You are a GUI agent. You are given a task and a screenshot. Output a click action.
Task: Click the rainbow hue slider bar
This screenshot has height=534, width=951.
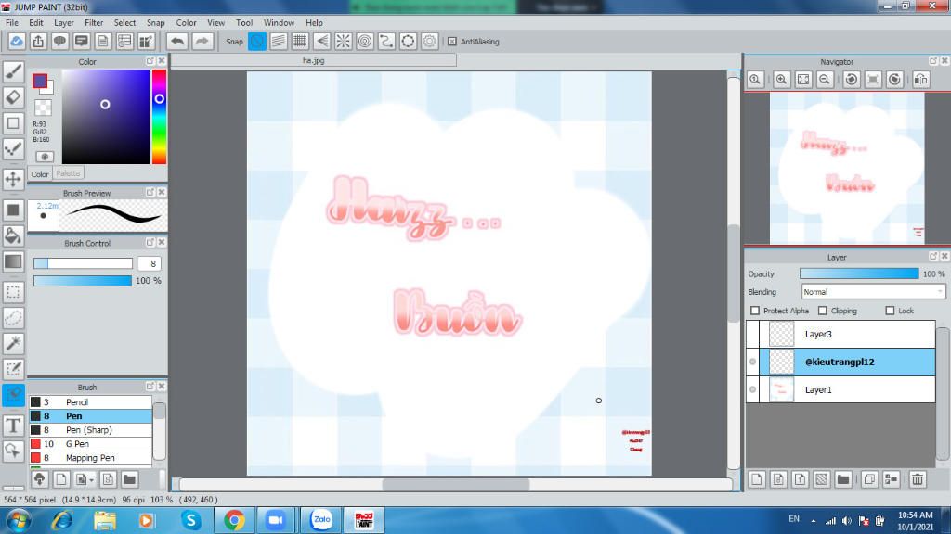pyautogui.click(x=159, y=116)
